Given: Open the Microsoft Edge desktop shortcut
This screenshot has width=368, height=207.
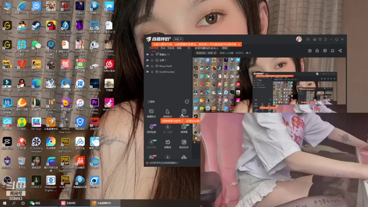Looking at the screenshot, I should (36, 86).
